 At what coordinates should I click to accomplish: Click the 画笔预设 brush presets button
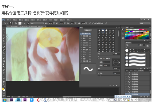[88, 30]
